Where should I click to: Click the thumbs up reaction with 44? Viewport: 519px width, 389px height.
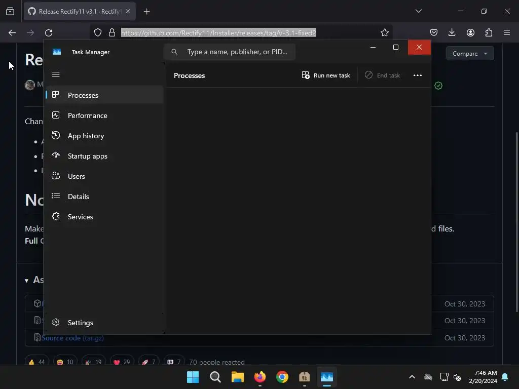click(x=36, y=362)
